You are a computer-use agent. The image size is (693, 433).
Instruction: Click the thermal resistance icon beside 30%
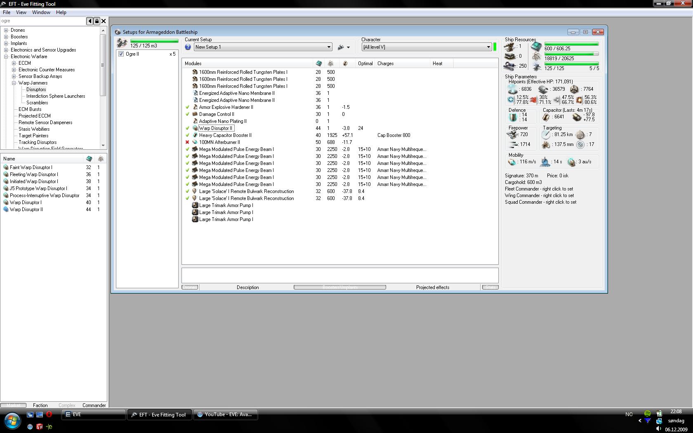533,100
